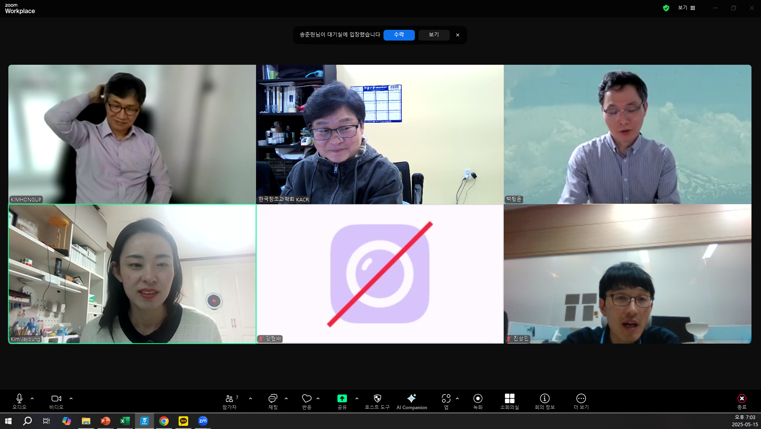
Task: Open 소회의실 breakout rooms
Action: [x=510, y=401]
